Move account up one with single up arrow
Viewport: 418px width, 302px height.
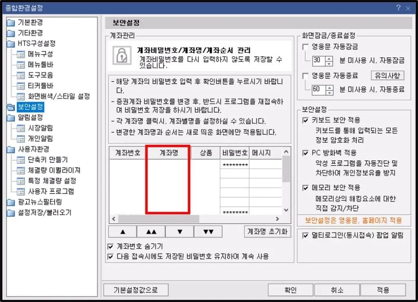(122, 232)
